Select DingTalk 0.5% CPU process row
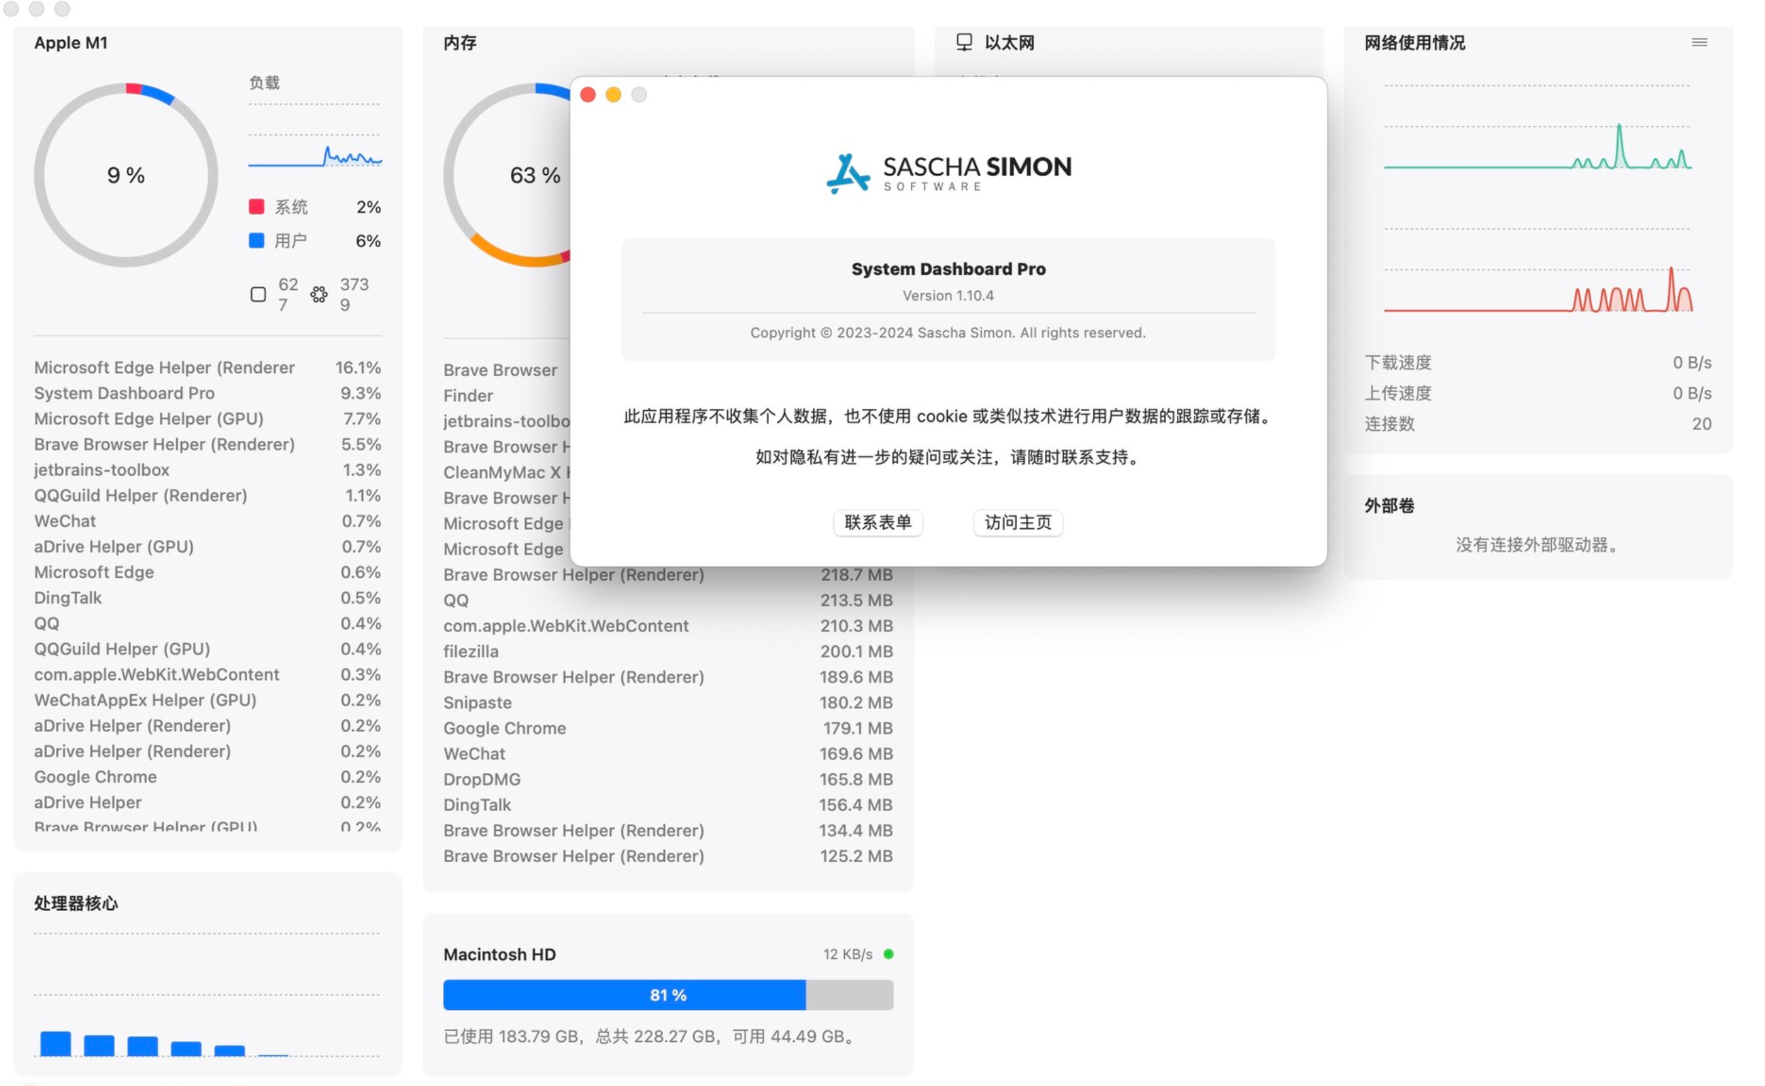 click(208, 598)
